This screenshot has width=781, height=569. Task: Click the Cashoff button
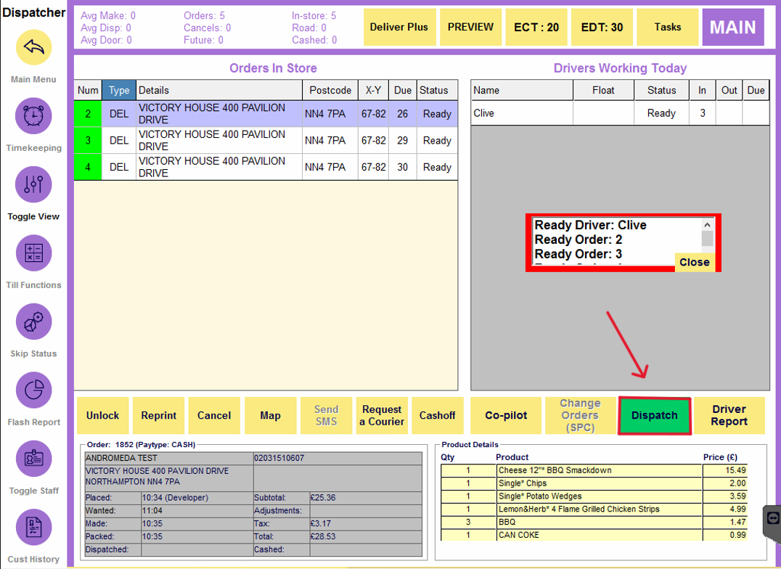[438, 416]
